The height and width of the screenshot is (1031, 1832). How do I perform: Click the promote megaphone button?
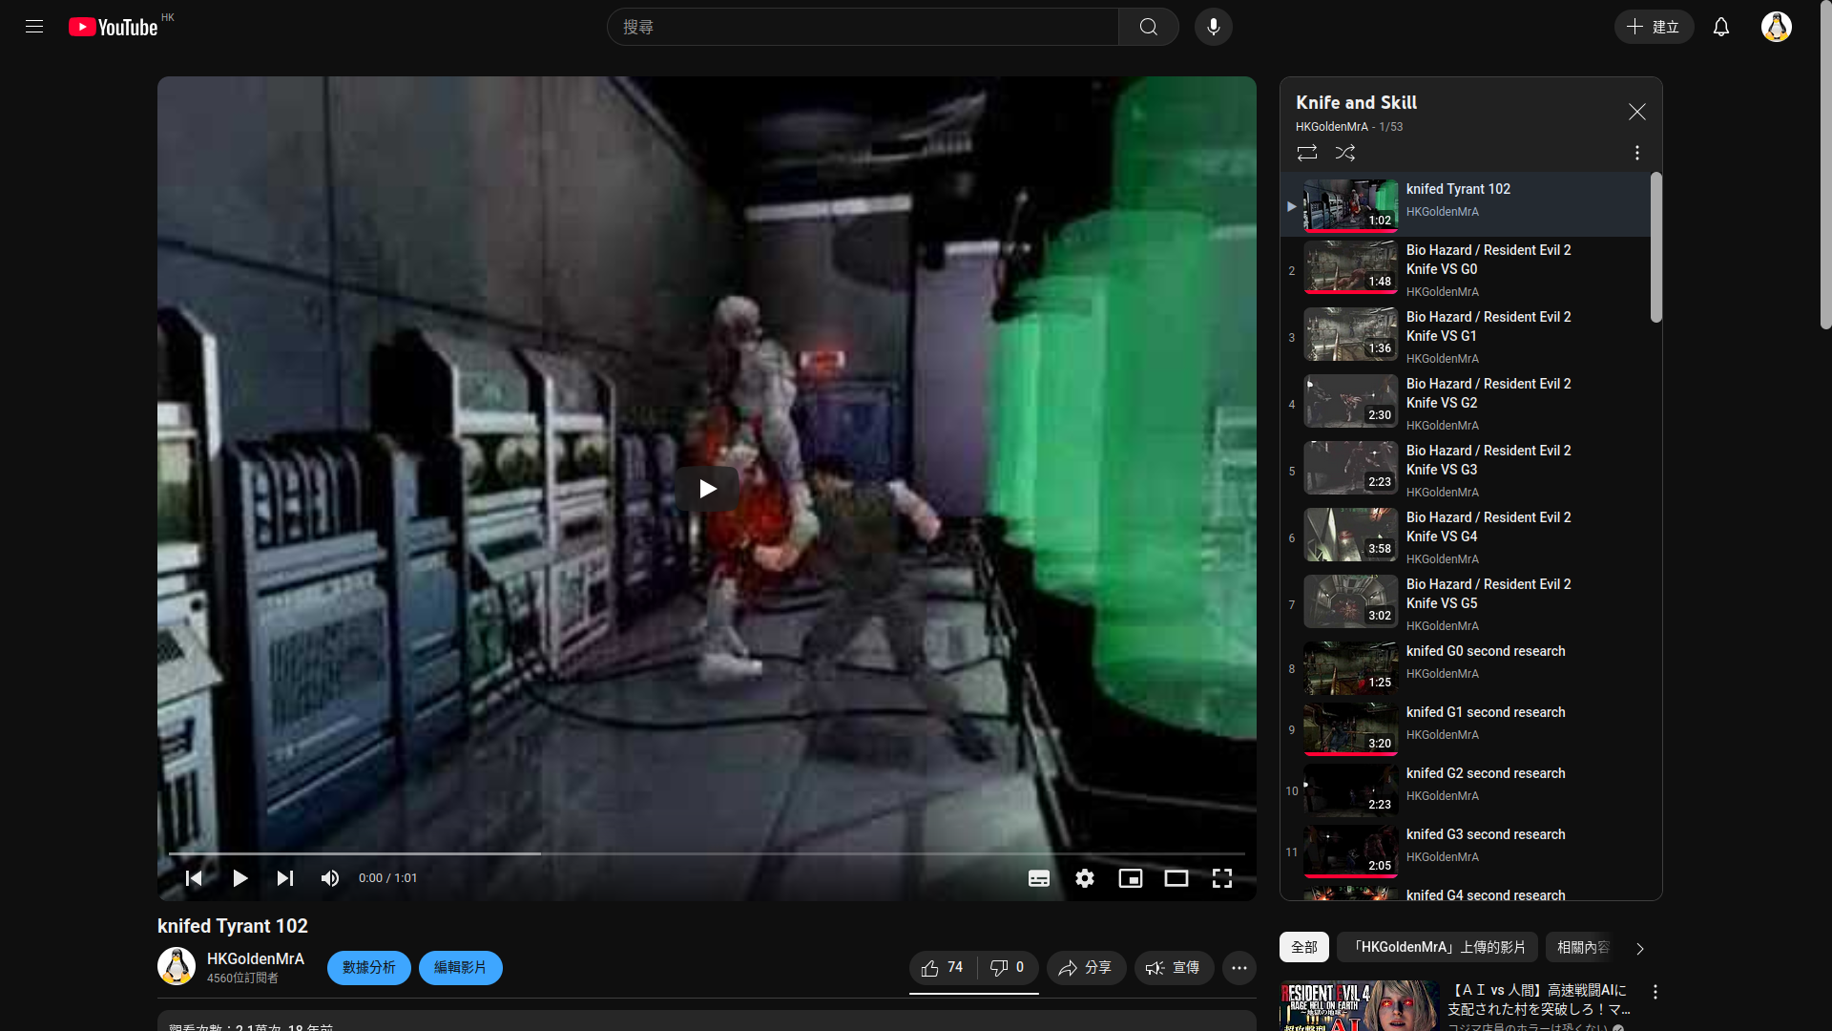(x=1174, y=968)
